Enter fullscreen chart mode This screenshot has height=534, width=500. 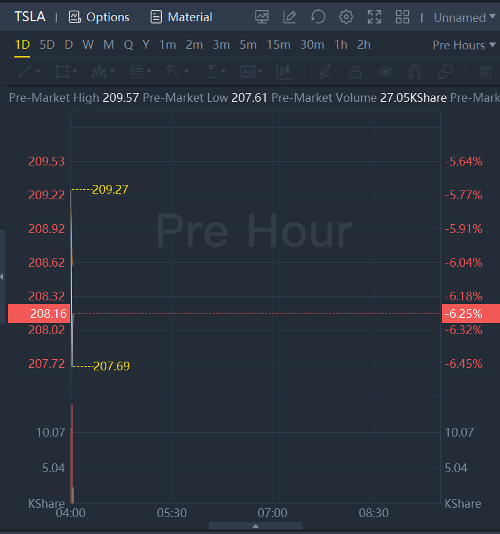coord(374,17)
